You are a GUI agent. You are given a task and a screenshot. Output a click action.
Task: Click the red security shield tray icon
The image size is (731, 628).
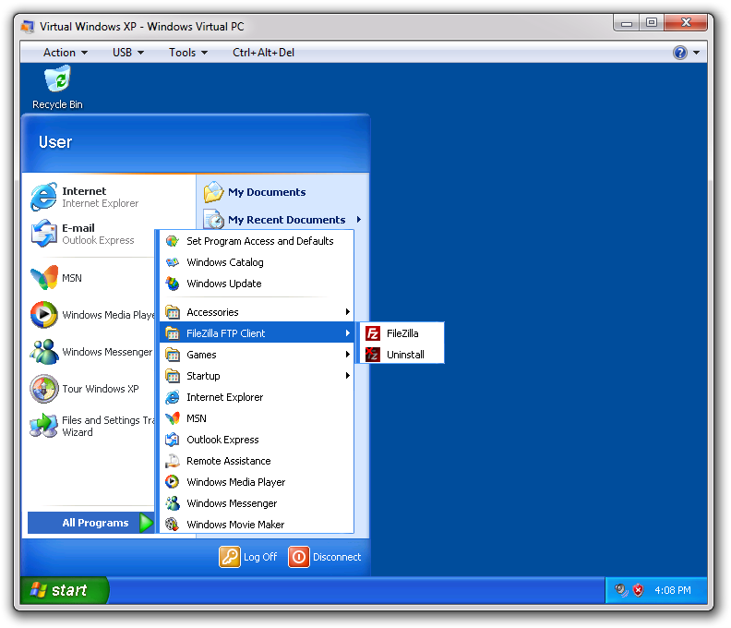pyautogui.click(x=638, y=590)
